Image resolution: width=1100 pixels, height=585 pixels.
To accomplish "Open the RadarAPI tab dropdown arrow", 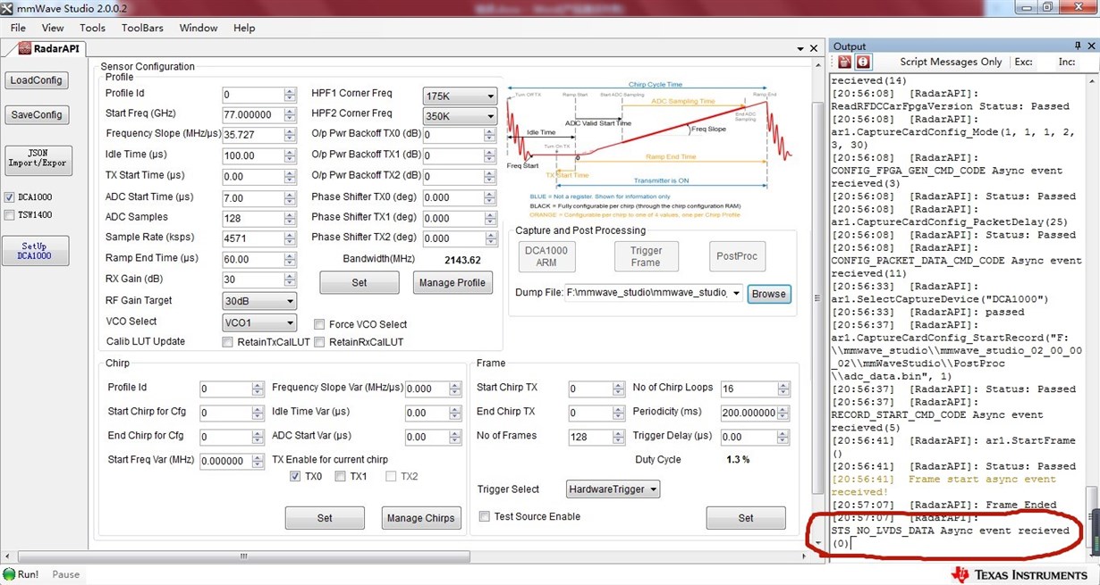I will [799, 48].
